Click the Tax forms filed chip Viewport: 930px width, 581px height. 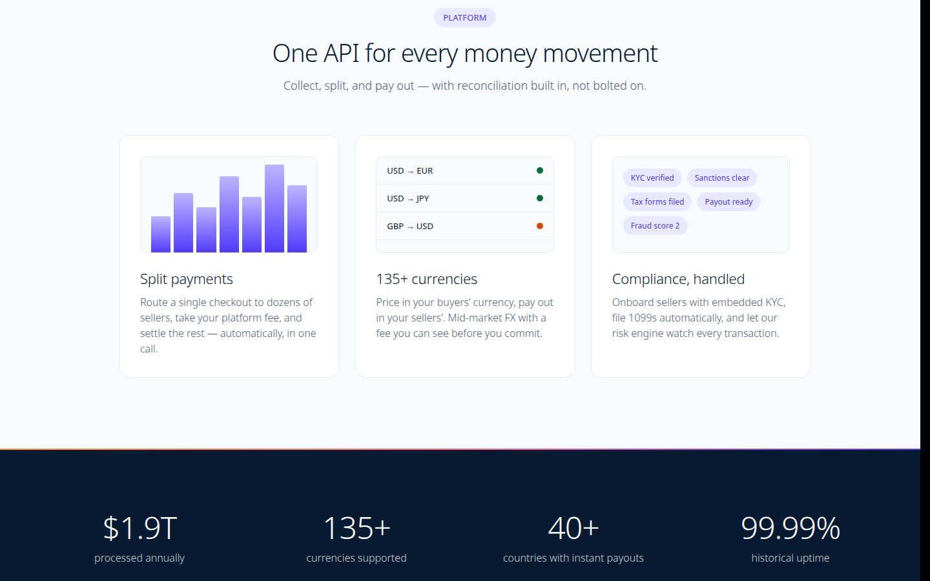pos(657,201)
